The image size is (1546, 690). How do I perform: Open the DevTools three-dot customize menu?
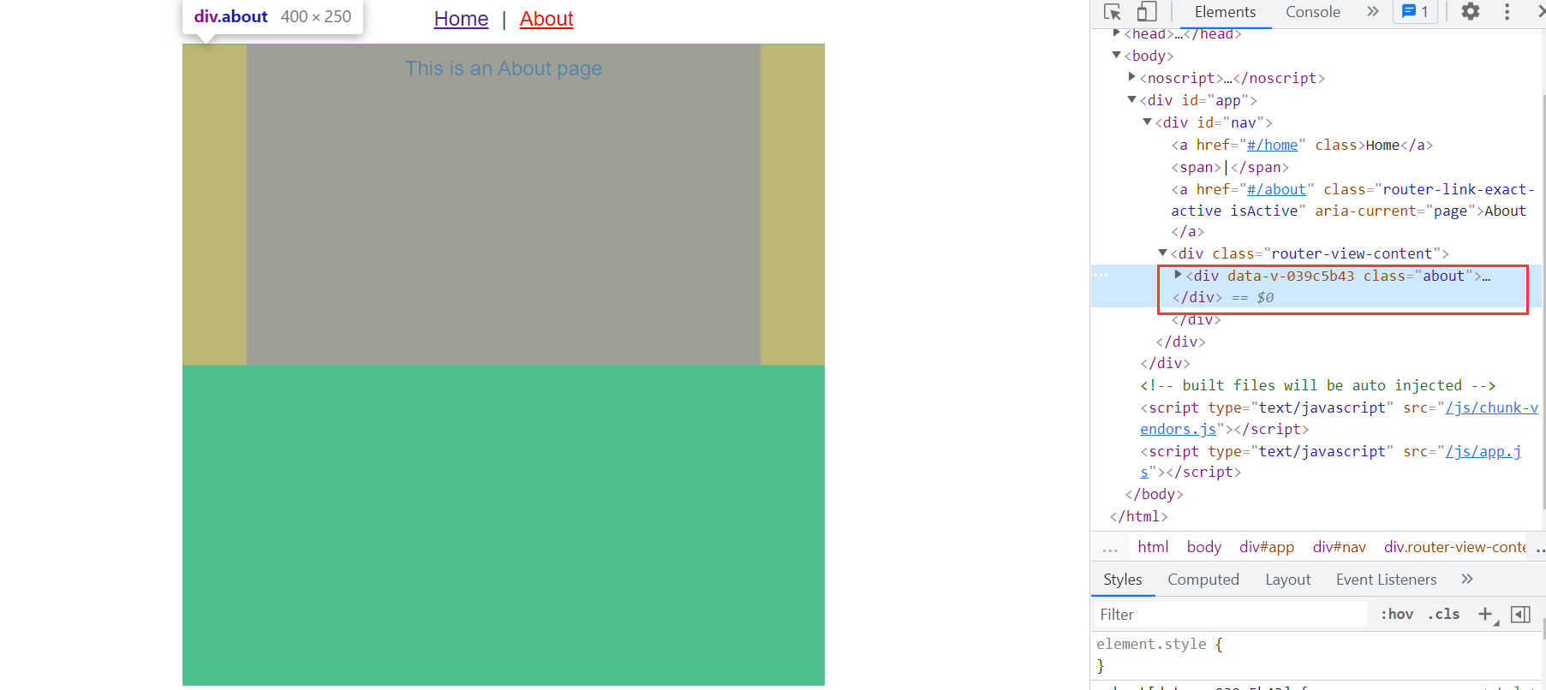1507,12
